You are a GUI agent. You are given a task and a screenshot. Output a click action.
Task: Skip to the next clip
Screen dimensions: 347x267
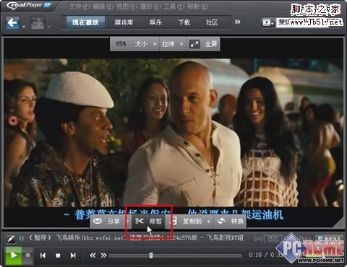pyautogui.click(x=73, y=255)
